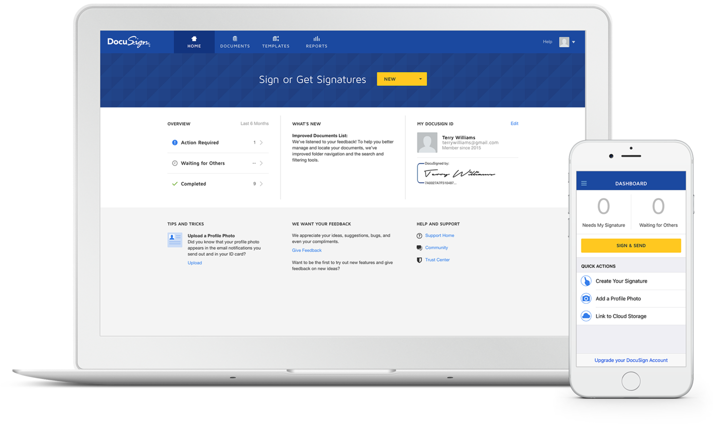Click the green Completed checkmark icon

click(x=174, y=183)
